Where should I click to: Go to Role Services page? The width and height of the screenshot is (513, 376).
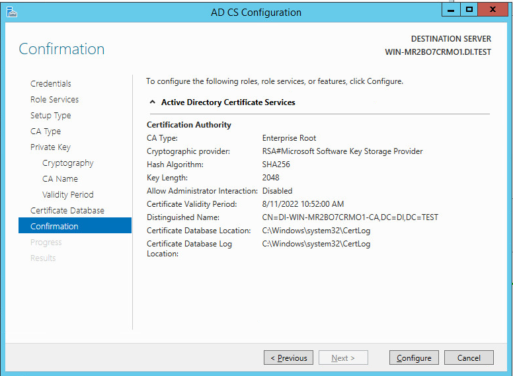[x=54, y=100]
